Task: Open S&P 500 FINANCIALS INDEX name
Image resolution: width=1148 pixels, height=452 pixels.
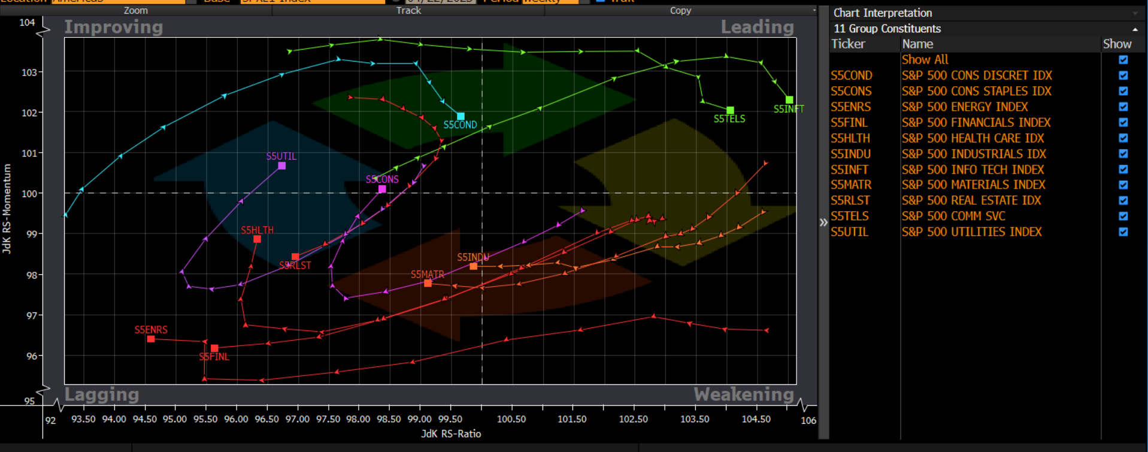Action: click(976, 122)
